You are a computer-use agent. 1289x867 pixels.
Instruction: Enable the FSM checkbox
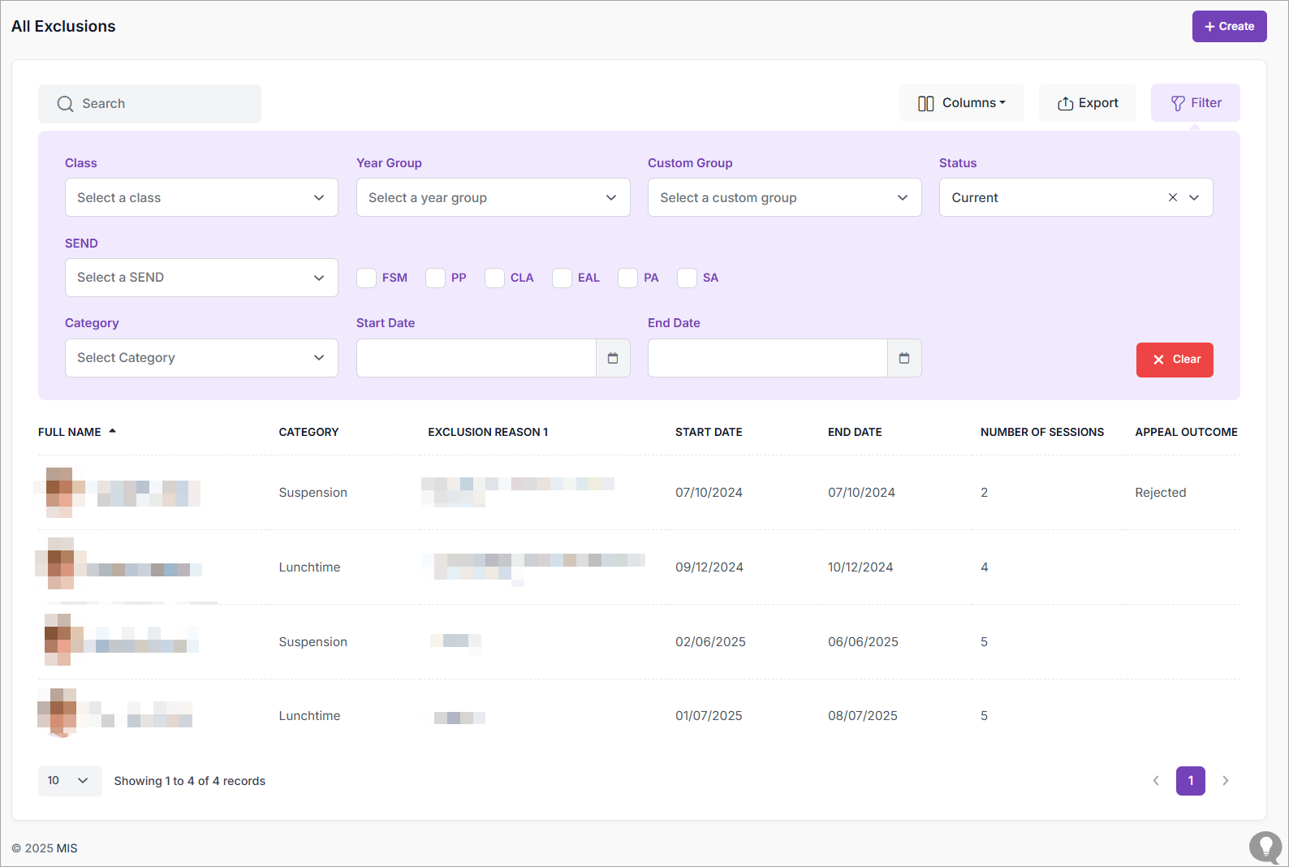tap(367, 278)
